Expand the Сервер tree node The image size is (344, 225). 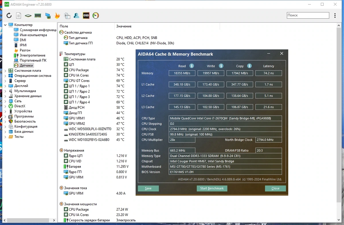click(5, 81)
